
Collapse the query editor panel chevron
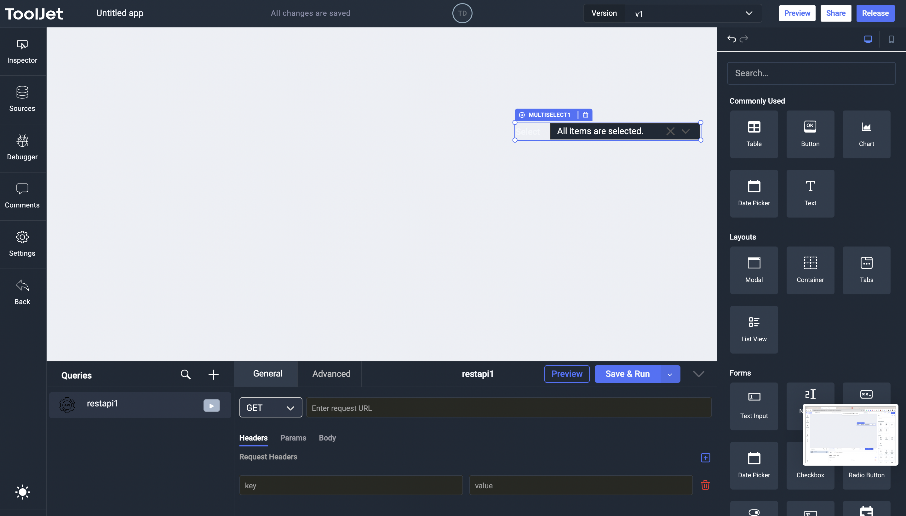(x=699, y=374)
